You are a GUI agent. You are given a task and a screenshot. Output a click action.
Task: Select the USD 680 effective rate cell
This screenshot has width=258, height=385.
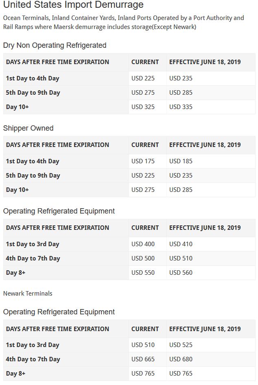(x=181, y=359)
